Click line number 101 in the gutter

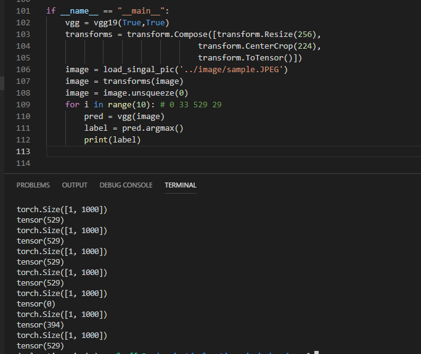[x=23, y=11]
